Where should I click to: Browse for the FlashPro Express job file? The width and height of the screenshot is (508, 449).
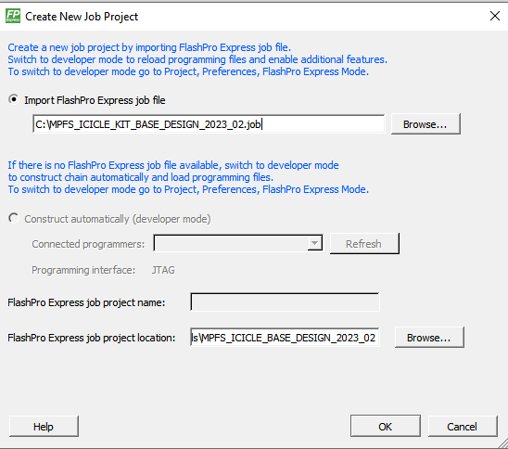tap(425, 123)
